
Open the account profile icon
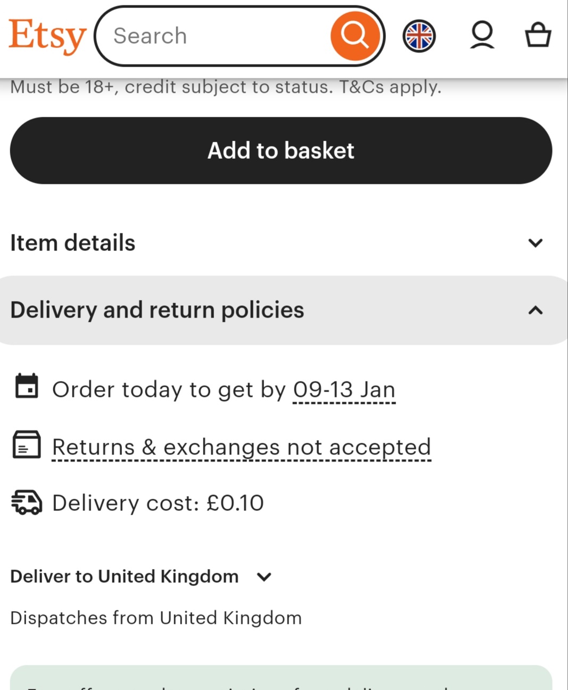[482, 36]
